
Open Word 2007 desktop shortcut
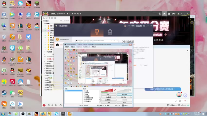(x=4, y=15)
